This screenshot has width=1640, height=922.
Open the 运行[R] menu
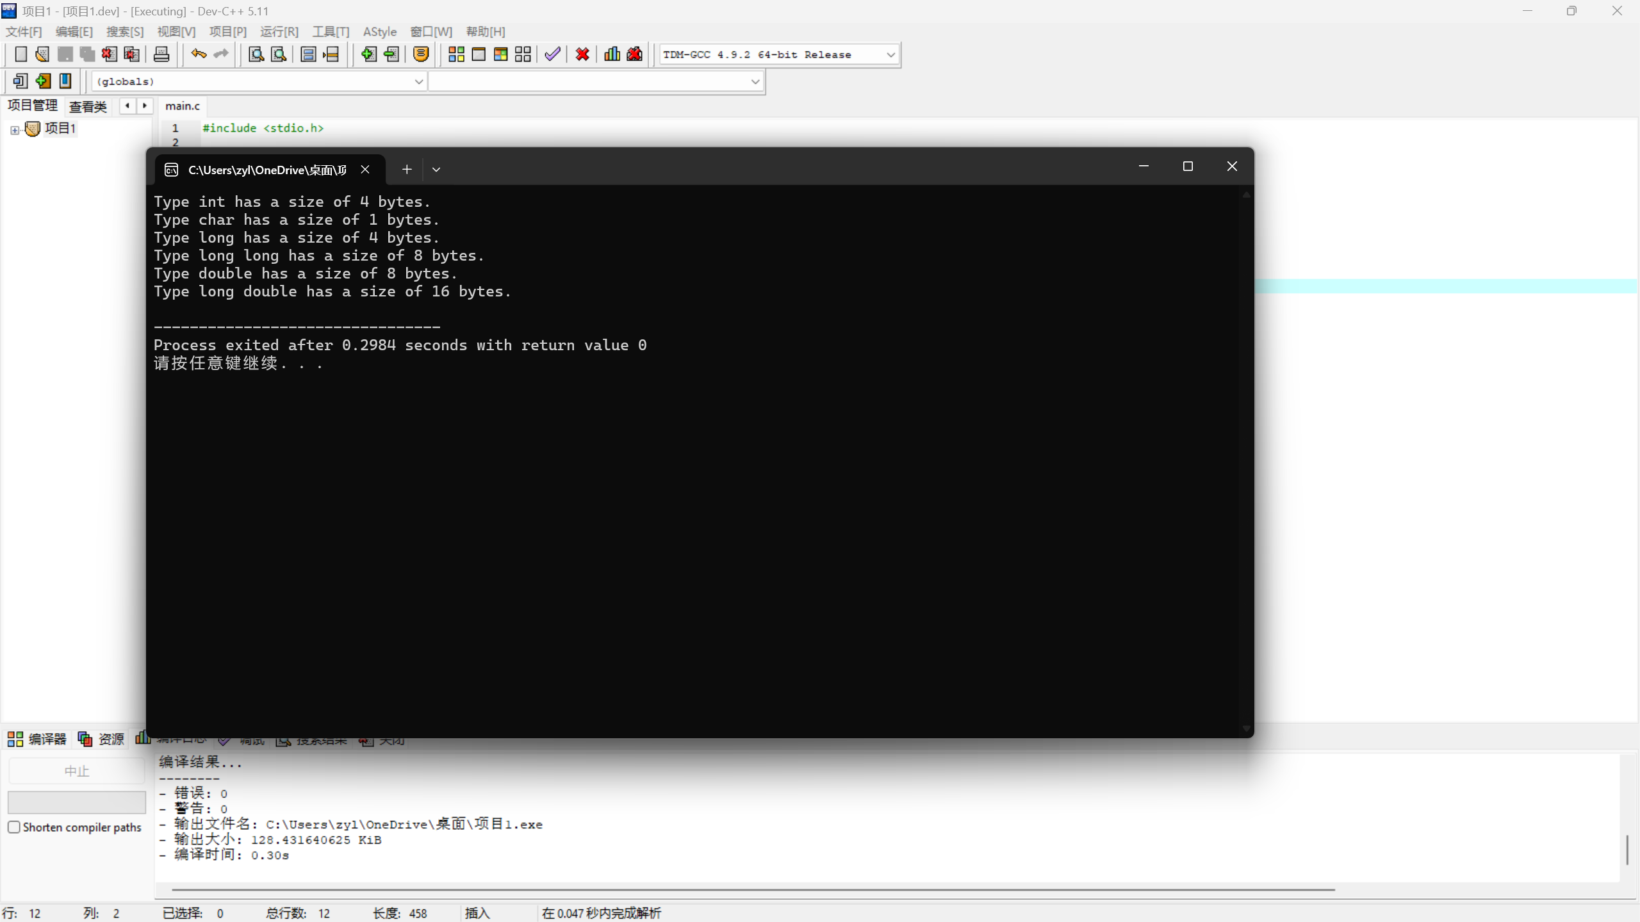pos(279,31)
